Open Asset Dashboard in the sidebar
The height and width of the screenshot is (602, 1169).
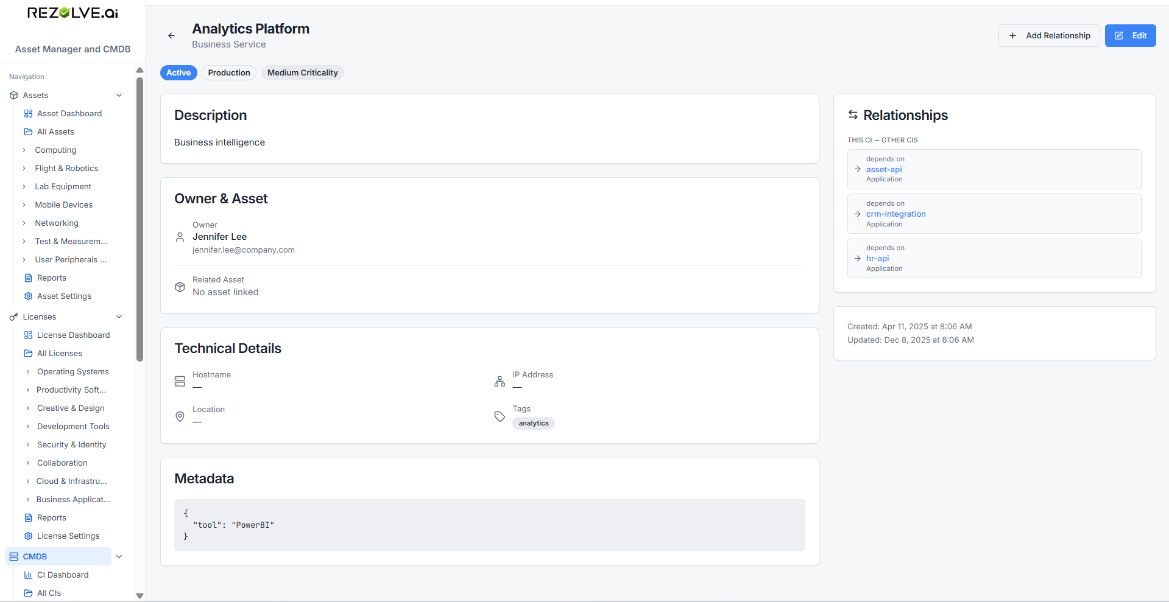[x=69, y=114]
